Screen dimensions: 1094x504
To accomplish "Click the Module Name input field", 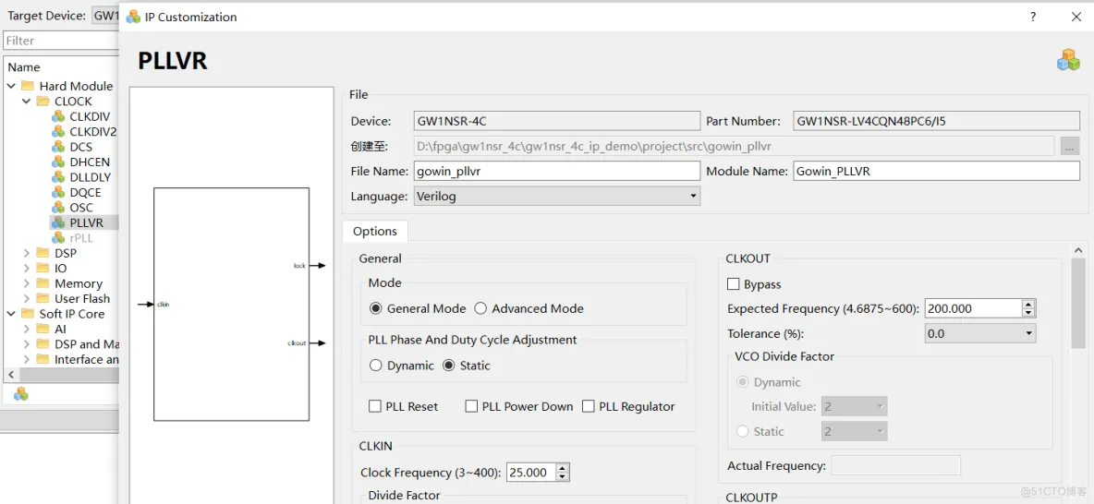I will click(936, 171).
